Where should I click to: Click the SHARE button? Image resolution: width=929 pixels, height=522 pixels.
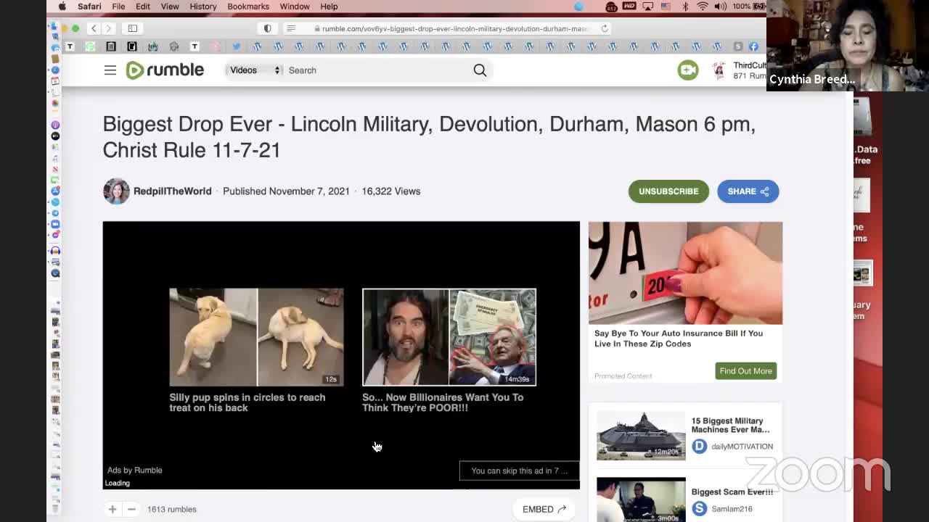(x=748, y=191)
